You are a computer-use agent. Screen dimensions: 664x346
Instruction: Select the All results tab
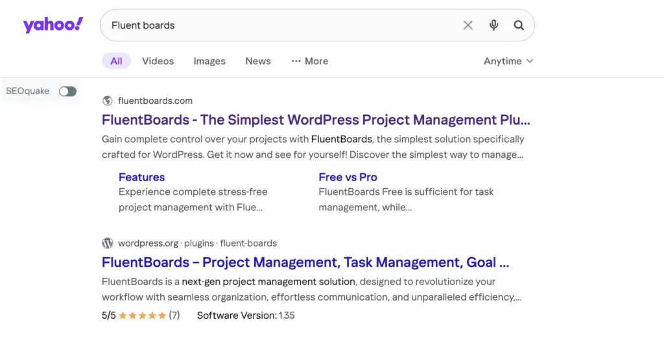tap(117, 61)
